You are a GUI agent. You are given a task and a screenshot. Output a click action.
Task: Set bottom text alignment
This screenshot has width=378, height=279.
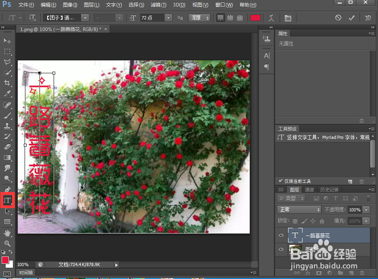(x=240, y=18)
